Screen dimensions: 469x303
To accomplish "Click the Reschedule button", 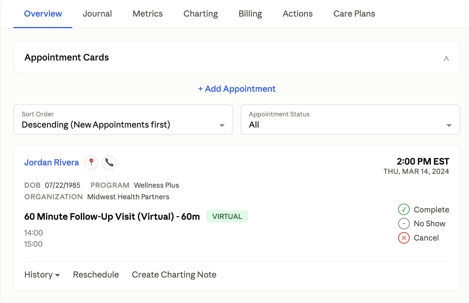I will (x=96, y=275).
